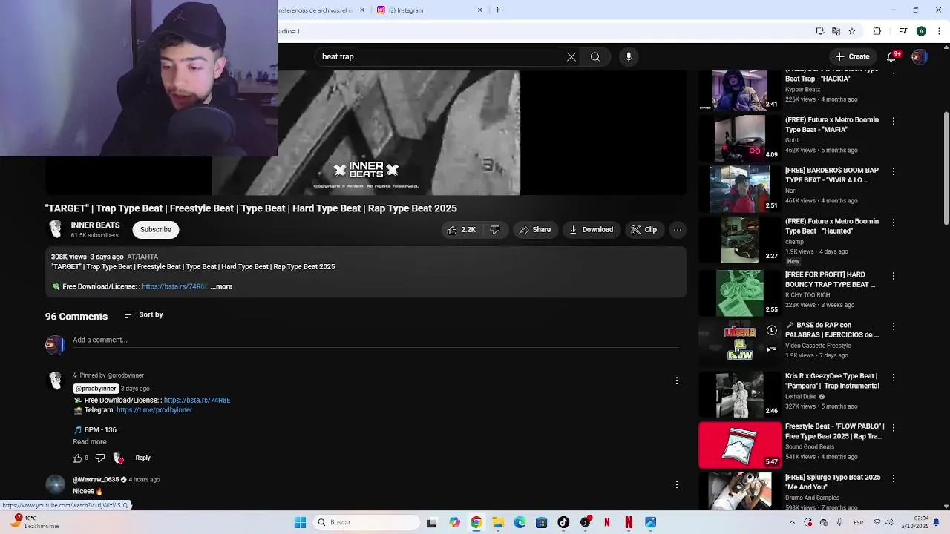The image size is (950, 534).
Task: Click the taskbar Wi-Fi network icon
Action: [877, 523]
